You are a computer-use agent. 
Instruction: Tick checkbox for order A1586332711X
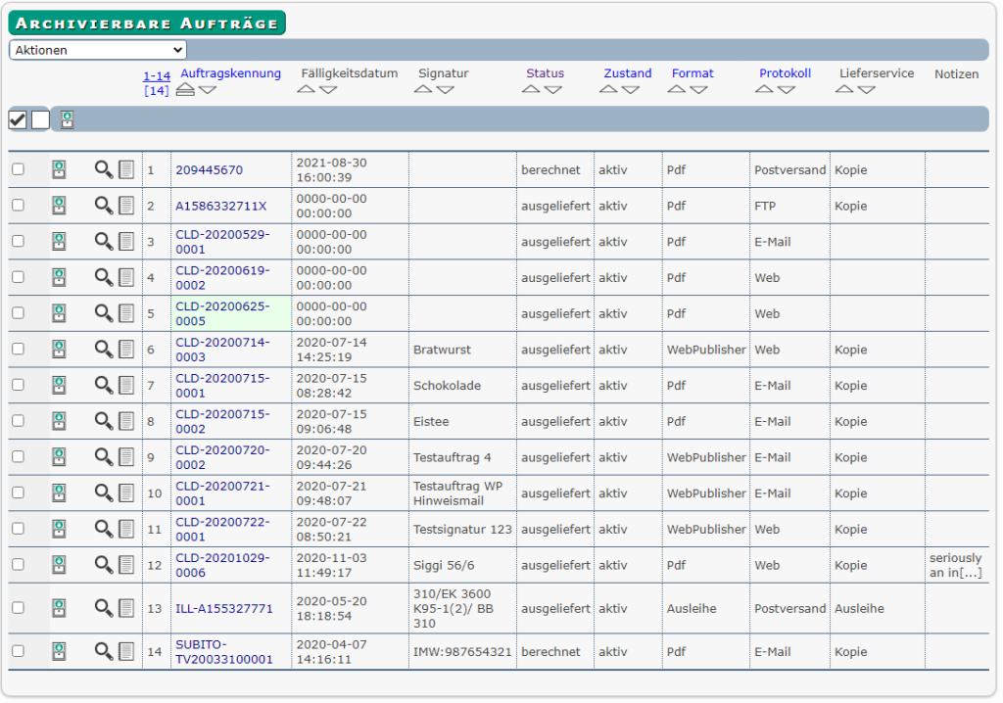pos(18,206)
